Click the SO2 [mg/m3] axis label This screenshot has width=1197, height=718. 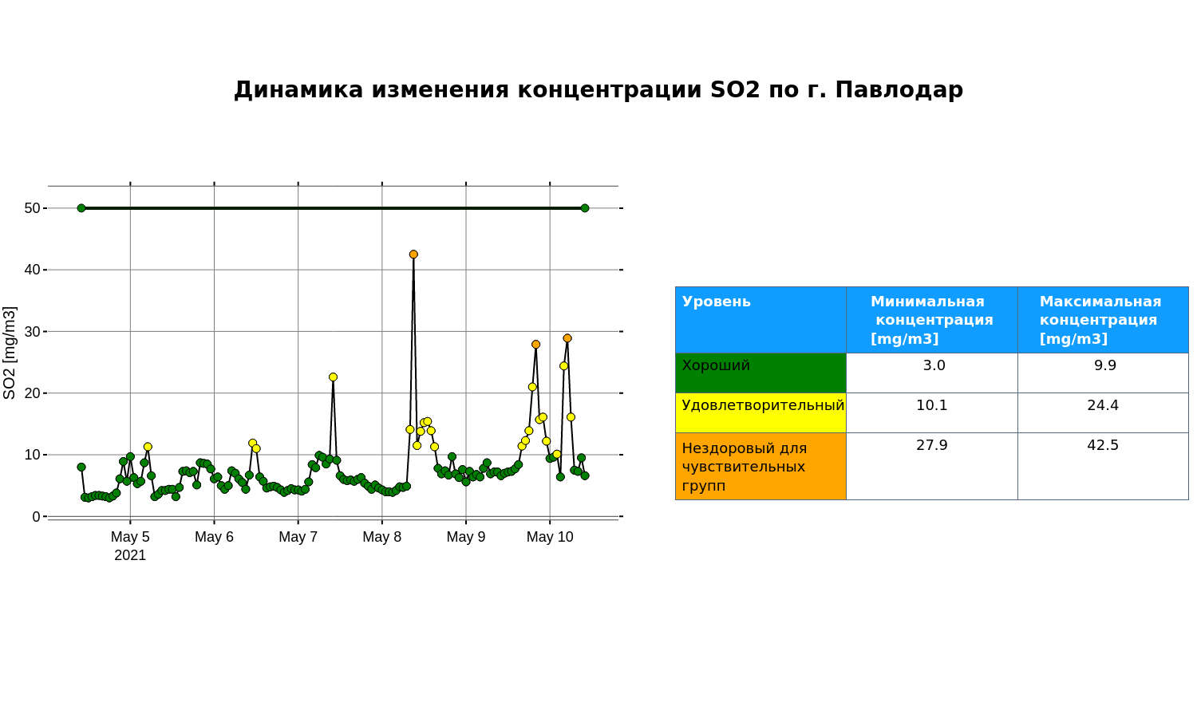pos(10,353)
